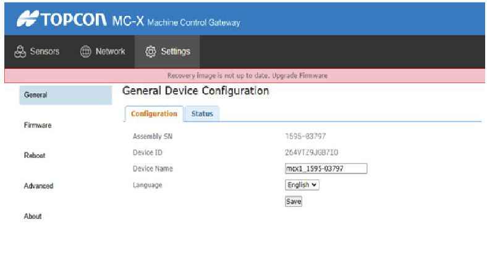Select Reboot in the left sidebar

point(35,156)
